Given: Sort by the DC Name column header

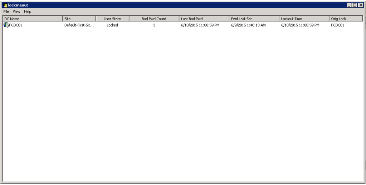Looking at the screenshot, I should tap(32, 19).
